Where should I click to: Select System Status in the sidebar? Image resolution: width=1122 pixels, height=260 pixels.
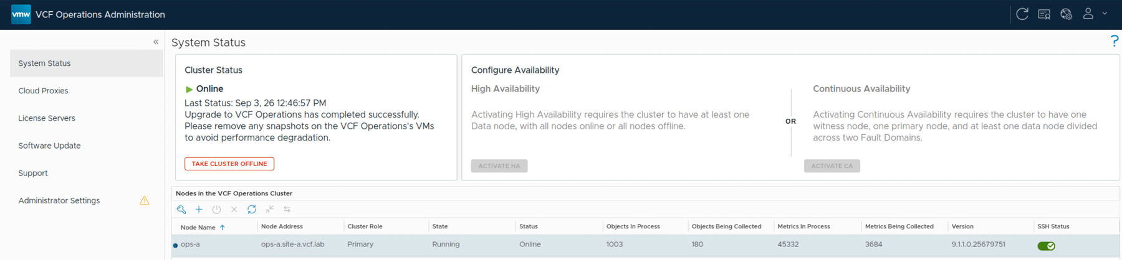pyautogui.click(x=87, y=63)
